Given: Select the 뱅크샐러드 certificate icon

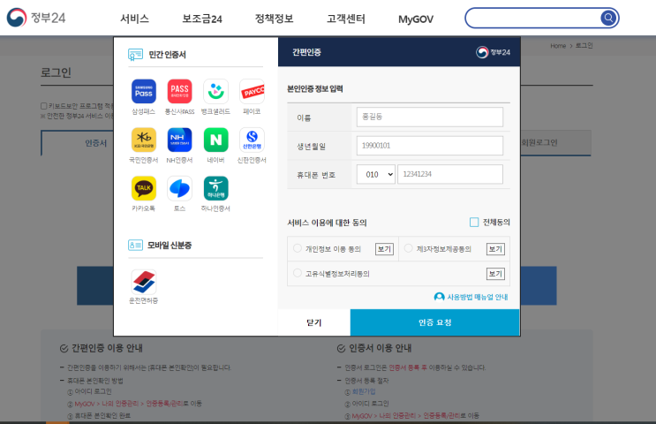Looking at the screenshot, I should pos(216,91).
